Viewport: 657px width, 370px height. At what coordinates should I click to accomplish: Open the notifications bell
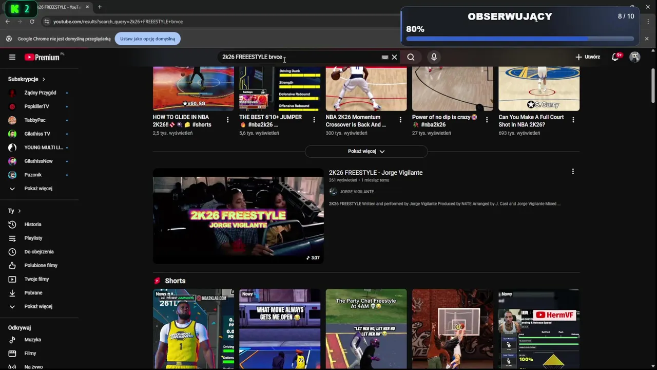(x=615, y=57)
